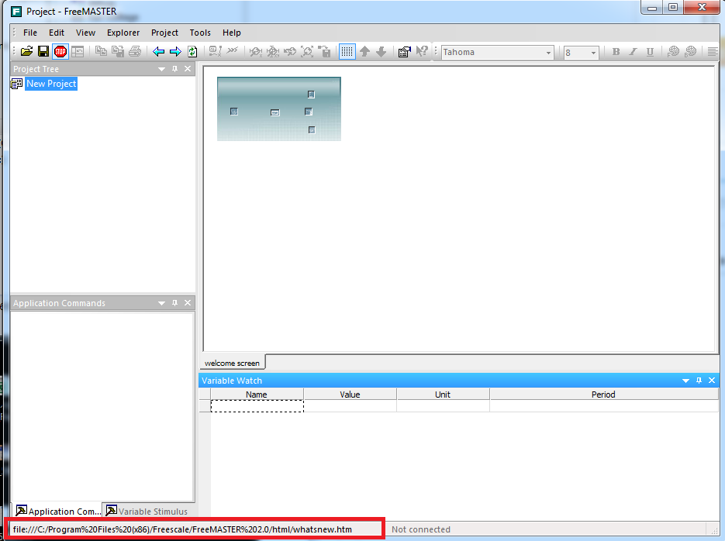Toggle Italic text formatting
Viewport: 725px width, 541px height.
tap(633, 52)
